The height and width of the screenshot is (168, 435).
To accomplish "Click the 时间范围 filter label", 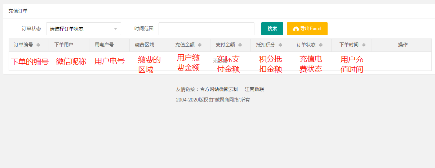I will click(144, 28).
